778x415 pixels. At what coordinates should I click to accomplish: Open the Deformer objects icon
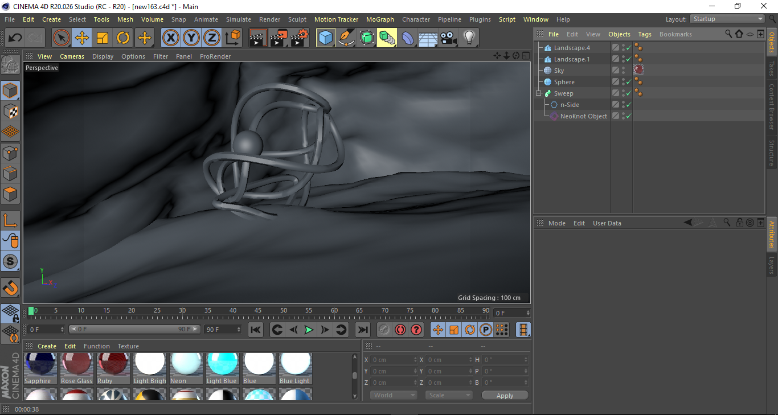coord(408,38)
